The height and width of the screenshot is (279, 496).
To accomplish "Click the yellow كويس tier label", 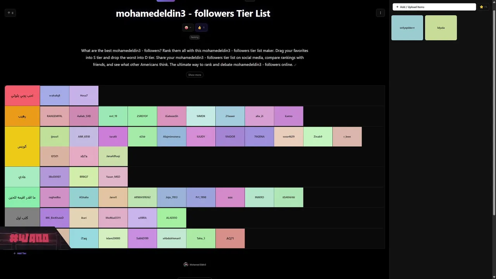I will (22, 146).
